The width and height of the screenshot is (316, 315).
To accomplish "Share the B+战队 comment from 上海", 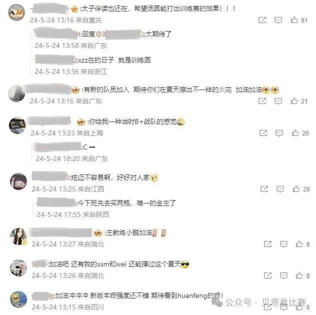I will (263, 133).
